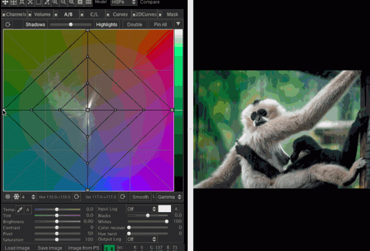Open the Input Log Off dropdown
The width and height of the screenshot is (370, 251).
pos(141,209)
